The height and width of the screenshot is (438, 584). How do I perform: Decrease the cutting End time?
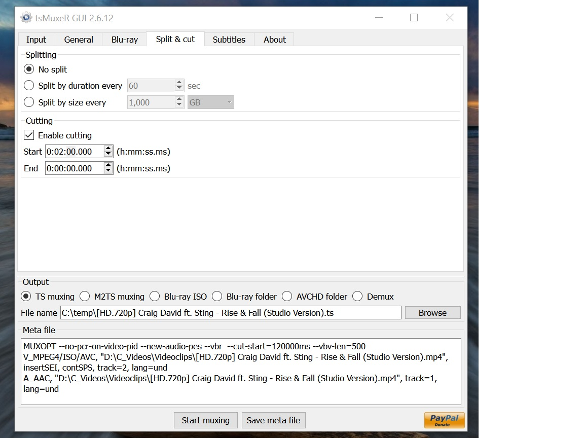(108, 171)
